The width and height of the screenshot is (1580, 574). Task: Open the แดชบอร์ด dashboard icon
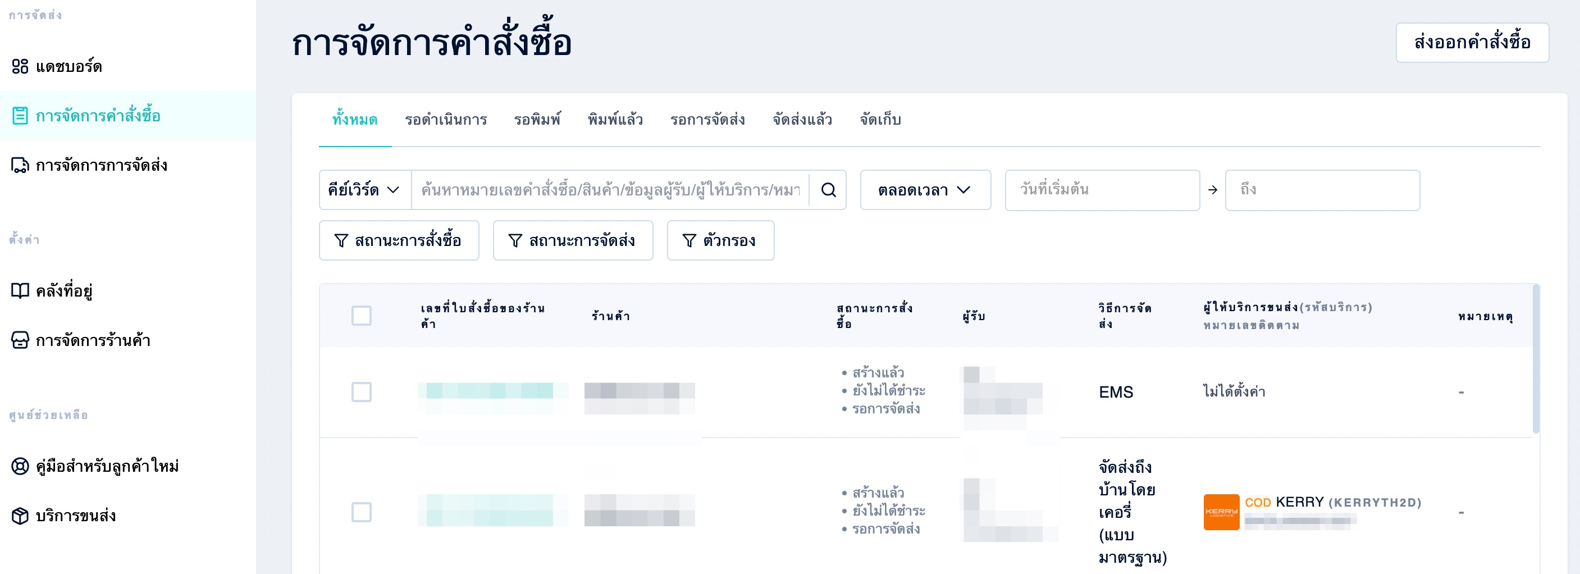[20, 66]
